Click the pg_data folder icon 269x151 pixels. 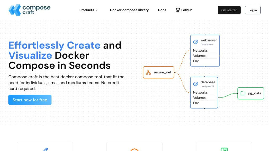click(x=243, y=93)
